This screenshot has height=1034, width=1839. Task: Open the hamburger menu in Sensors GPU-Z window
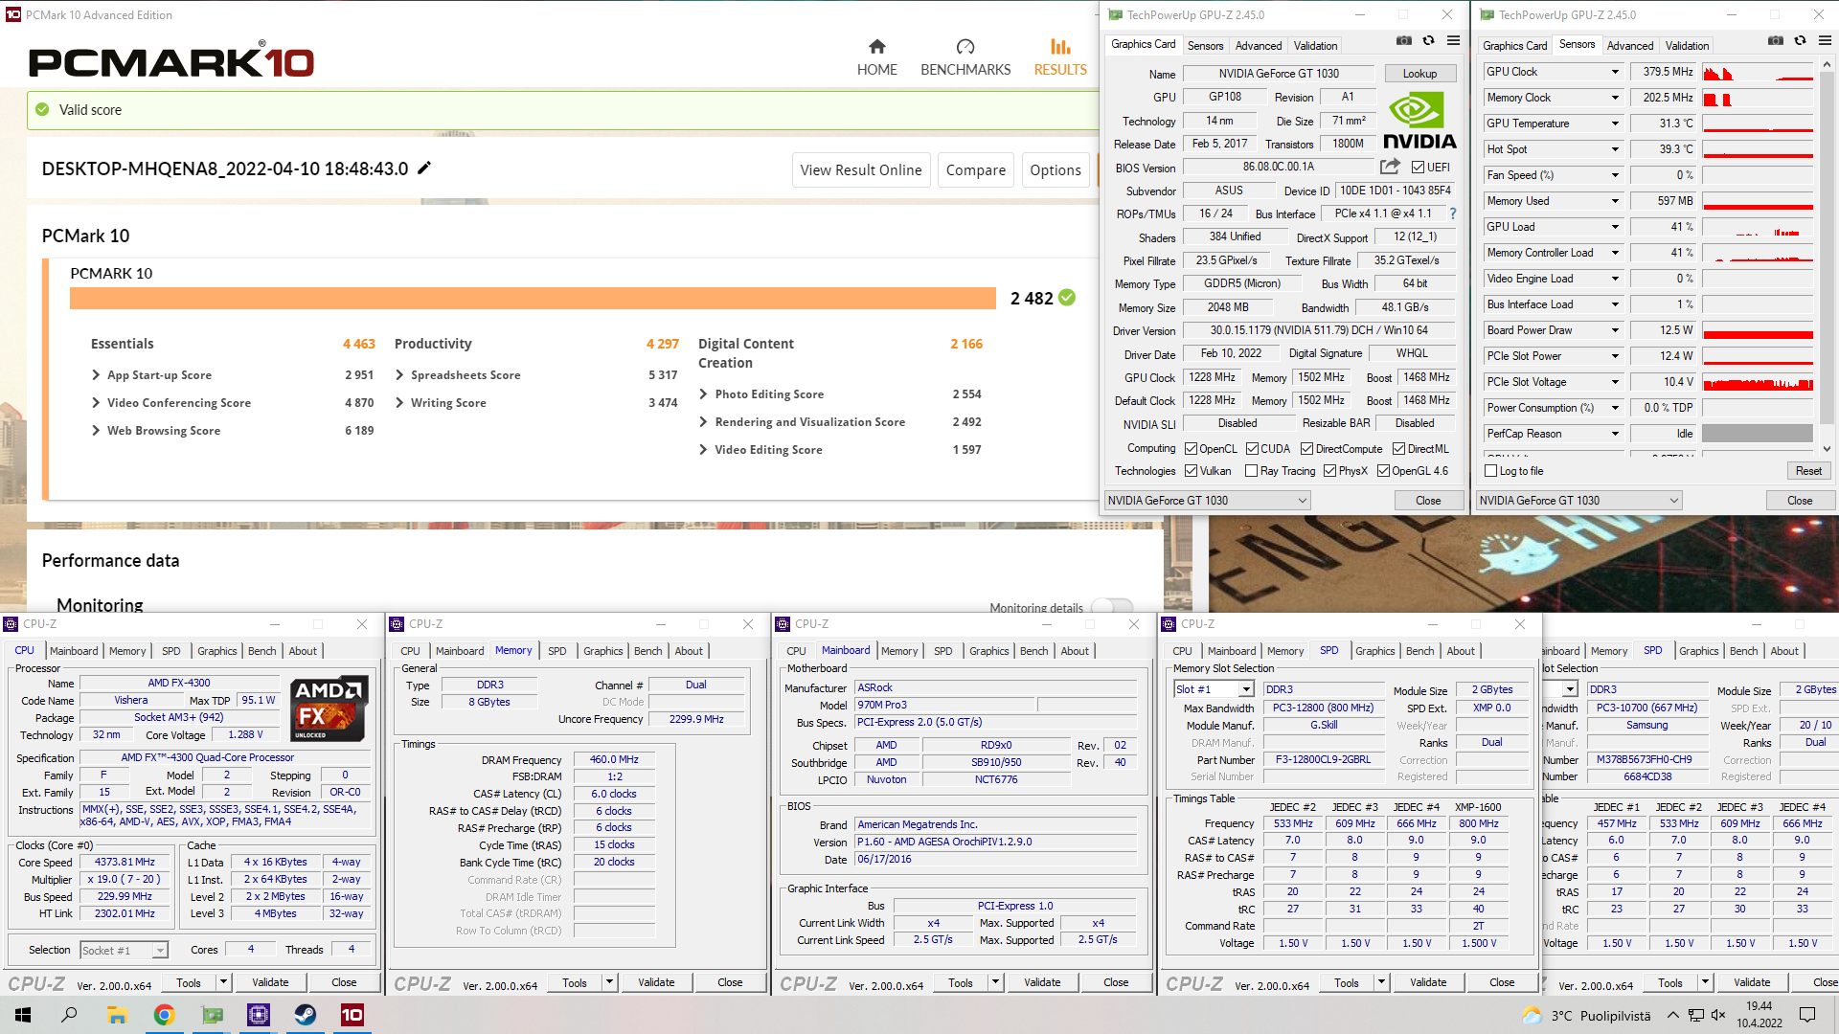pyautogui.click(x=1825, y=40)
